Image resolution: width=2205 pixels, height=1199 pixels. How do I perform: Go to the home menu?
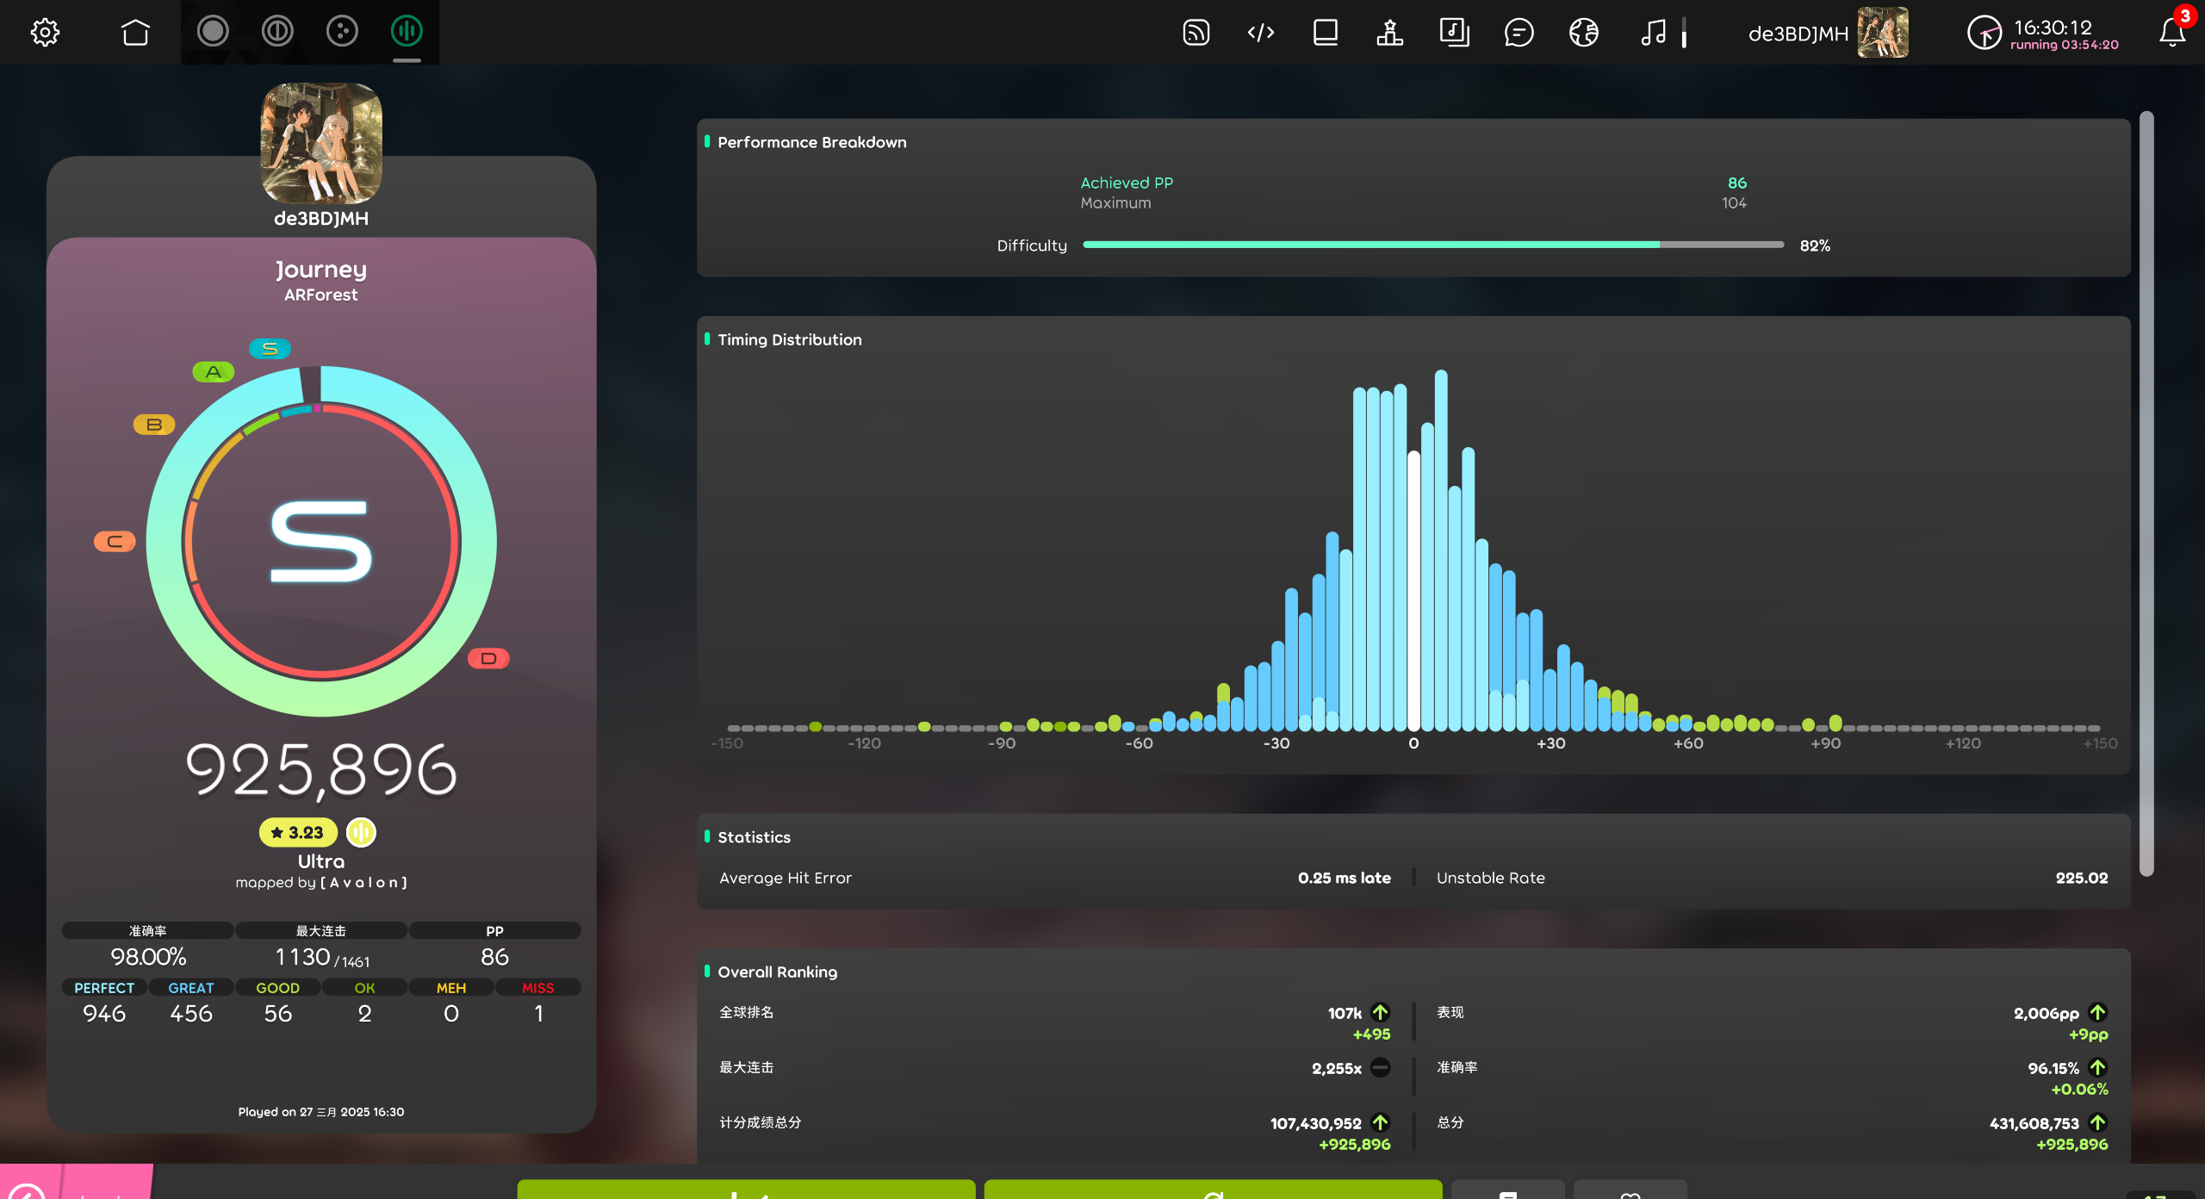pos(135,33)
